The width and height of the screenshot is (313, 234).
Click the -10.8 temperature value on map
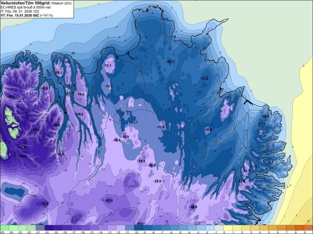(x=208, y=130)
